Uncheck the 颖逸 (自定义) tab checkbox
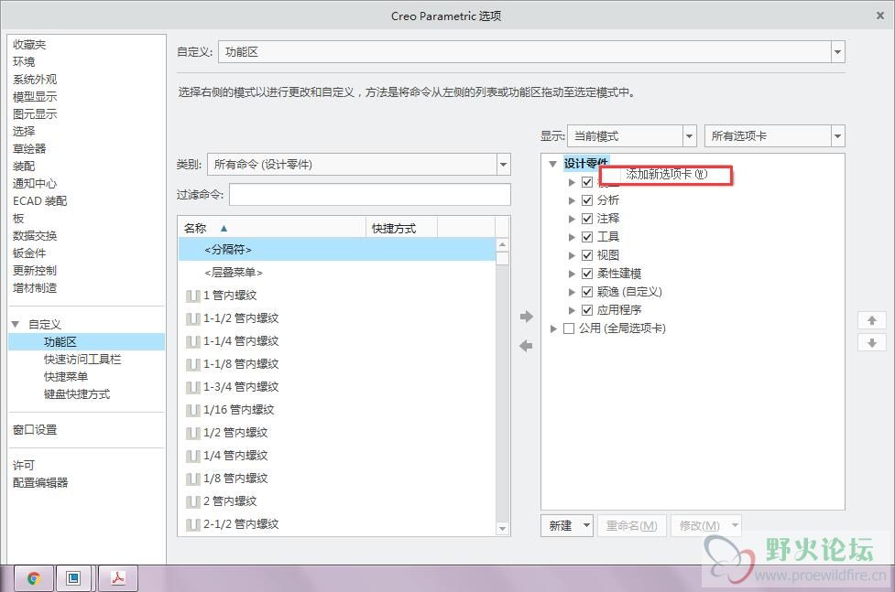The width and height of the screenshot is (895, 592). pyautogui.click(x=587, y=292)
